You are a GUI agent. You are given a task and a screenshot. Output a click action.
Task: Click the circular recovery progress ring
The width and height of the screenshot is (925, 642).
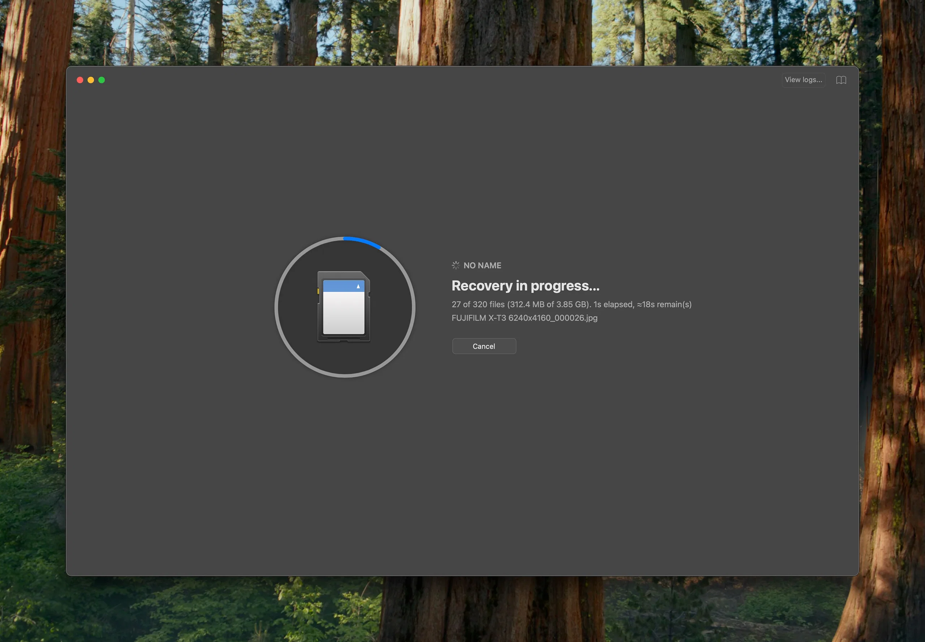345,307
